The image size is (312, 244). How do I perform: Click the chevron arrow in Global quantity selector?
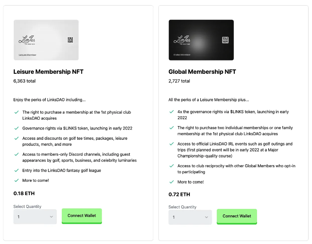[206, 217]
